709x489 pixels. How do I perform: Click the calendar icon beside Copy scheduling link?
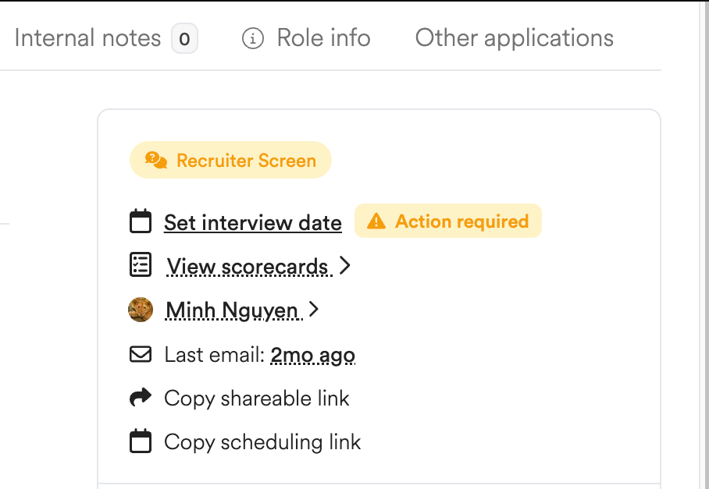[x=141, y=441]
